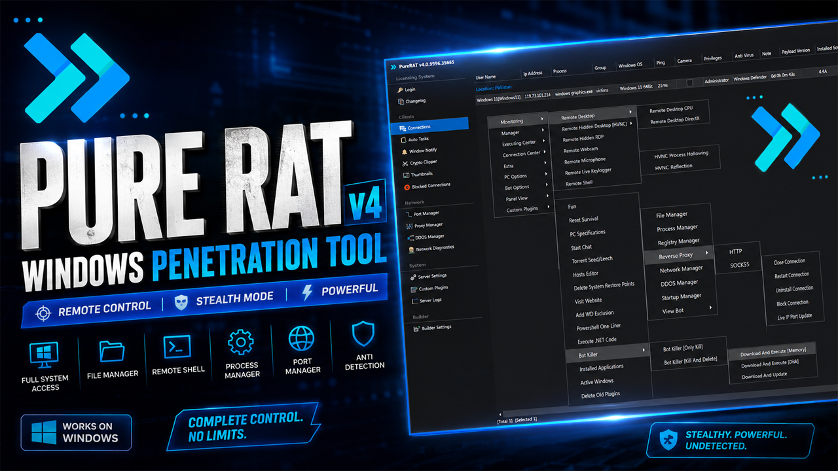Choose Hosts Editor menu entry
838x471 pixels.
585,274
